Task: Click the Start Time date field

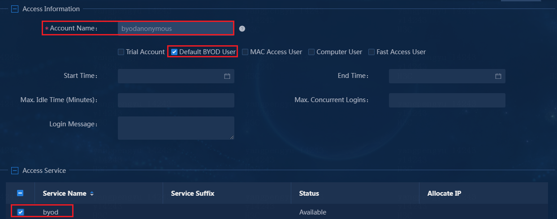Action: point(176,76)
